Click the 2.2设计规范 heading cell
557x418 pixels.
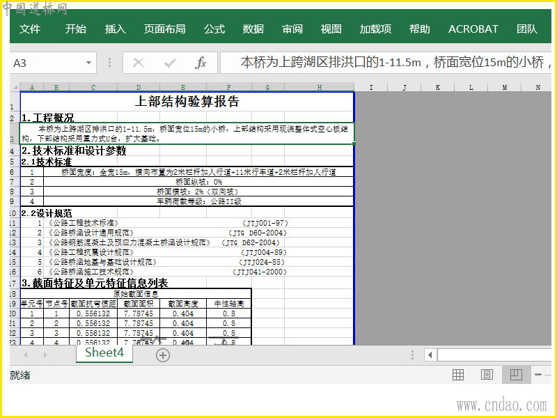click(x=47, y=213)
